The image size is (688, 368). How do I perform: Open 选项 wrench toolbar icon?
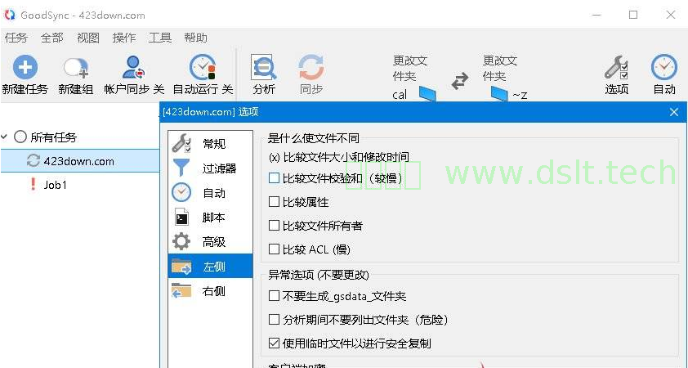pyautogui.click(x=616, y=67)
